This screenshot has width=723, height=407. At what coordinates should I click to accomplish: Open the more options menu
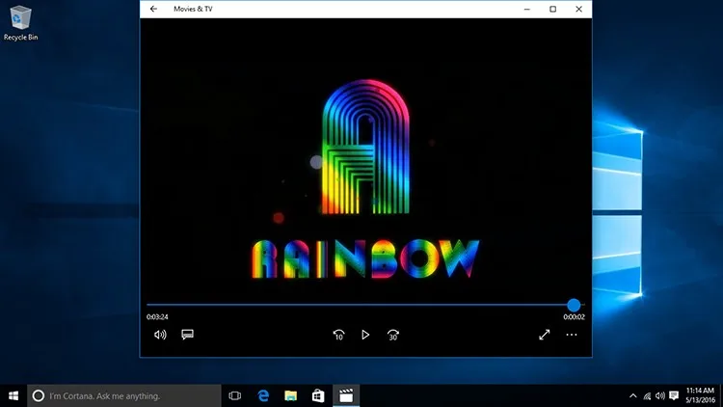click(572, 335)
